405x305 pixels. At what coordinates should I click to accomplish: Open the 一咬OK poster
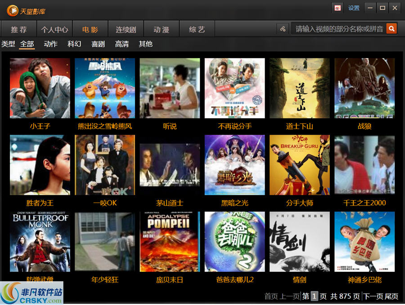[x=105, y=165]
